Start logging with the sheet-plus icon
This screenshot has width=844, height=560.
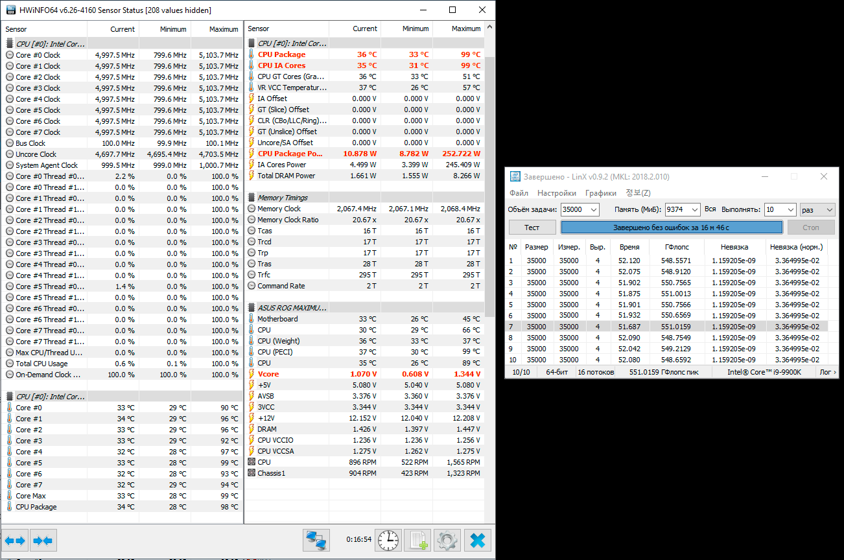tap(417, 540)
